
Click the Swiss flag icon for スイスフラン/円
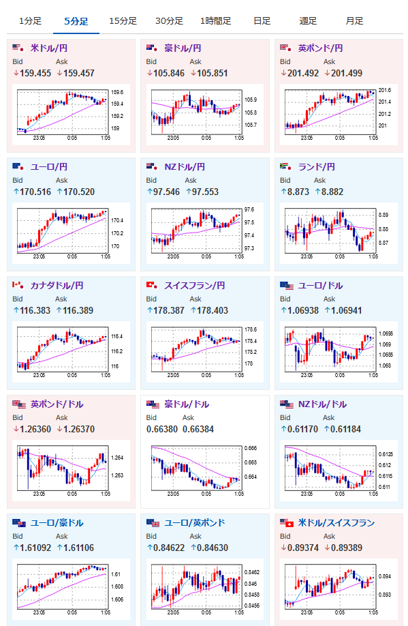(x=153, y=286)
